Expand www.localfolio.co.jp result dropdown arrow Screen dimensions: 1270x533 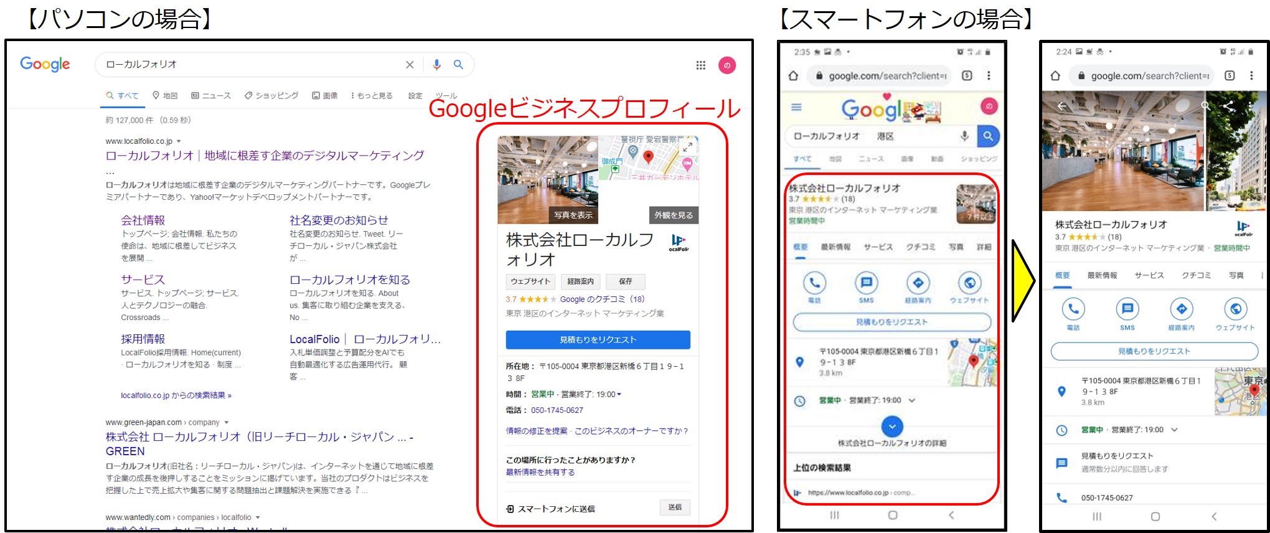coord(179,141)
